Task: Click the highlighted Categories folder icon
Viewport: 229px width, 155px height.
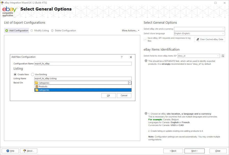Action: coord(37,90)
